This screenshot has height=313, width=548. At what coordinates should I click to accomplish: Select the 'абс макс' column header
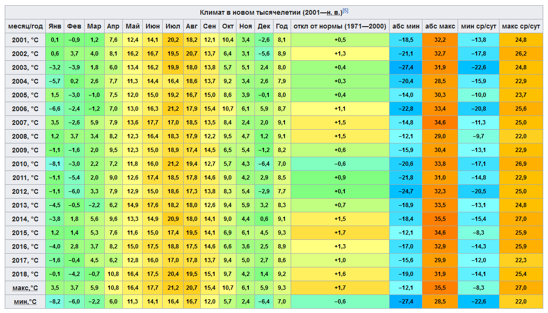[440, 26]
